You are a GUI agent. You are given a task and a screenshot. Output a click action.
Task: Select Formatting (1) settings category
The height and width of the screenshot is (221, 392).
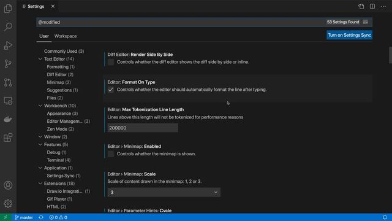61,67
